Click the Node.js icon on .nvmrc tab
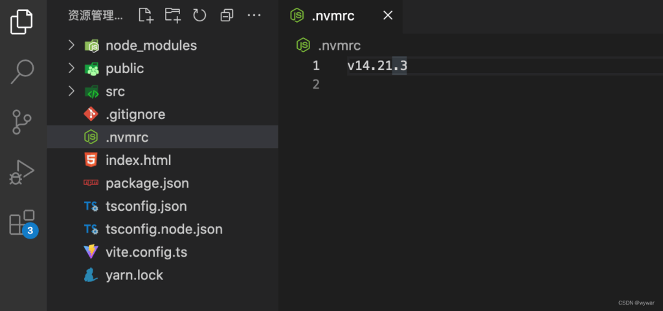Image resolution: width=663 pixels, height=311 pixels. tap(297, 16)
